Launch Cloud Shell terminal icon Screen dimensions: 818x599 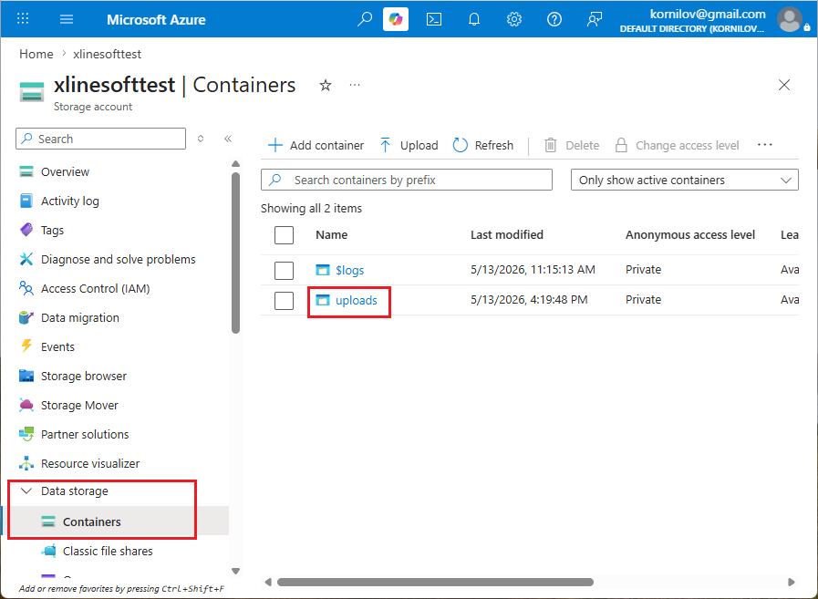click(x=434, y=19)
